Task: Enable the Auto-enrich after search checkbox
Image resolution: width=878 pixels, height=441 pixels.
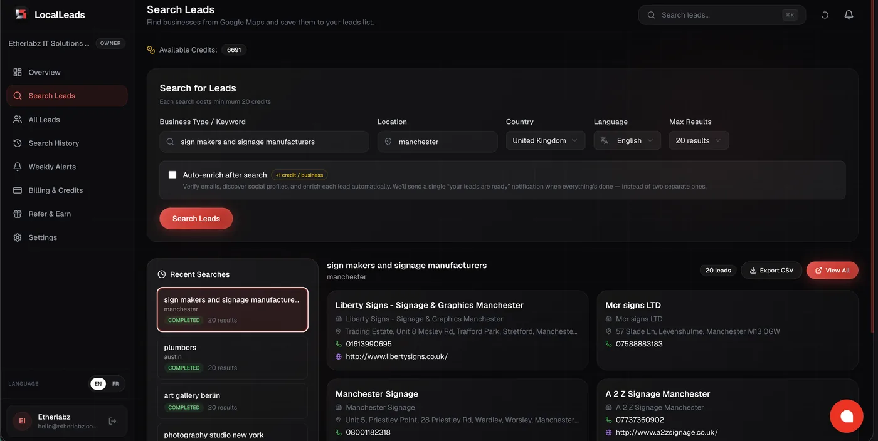Action: (x=172, y=175)
